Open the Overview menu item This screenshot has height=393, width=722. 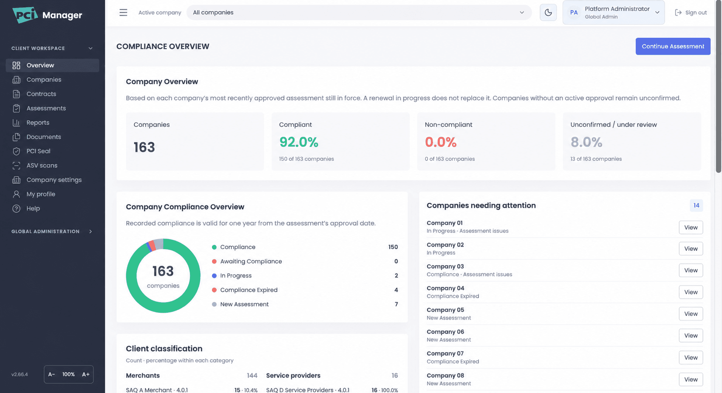tap(52, 65)
